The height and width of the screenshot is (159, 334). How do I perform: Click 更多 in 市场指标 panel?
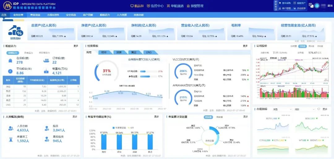pos(325,109)
